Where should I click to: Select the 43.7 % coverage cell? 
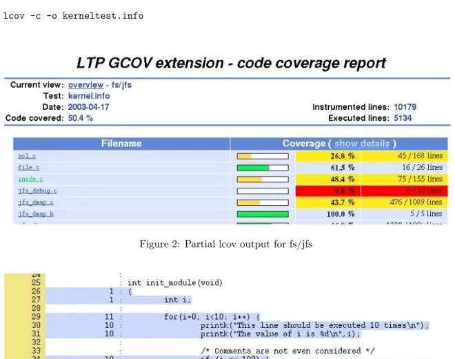tap(328, 202)
